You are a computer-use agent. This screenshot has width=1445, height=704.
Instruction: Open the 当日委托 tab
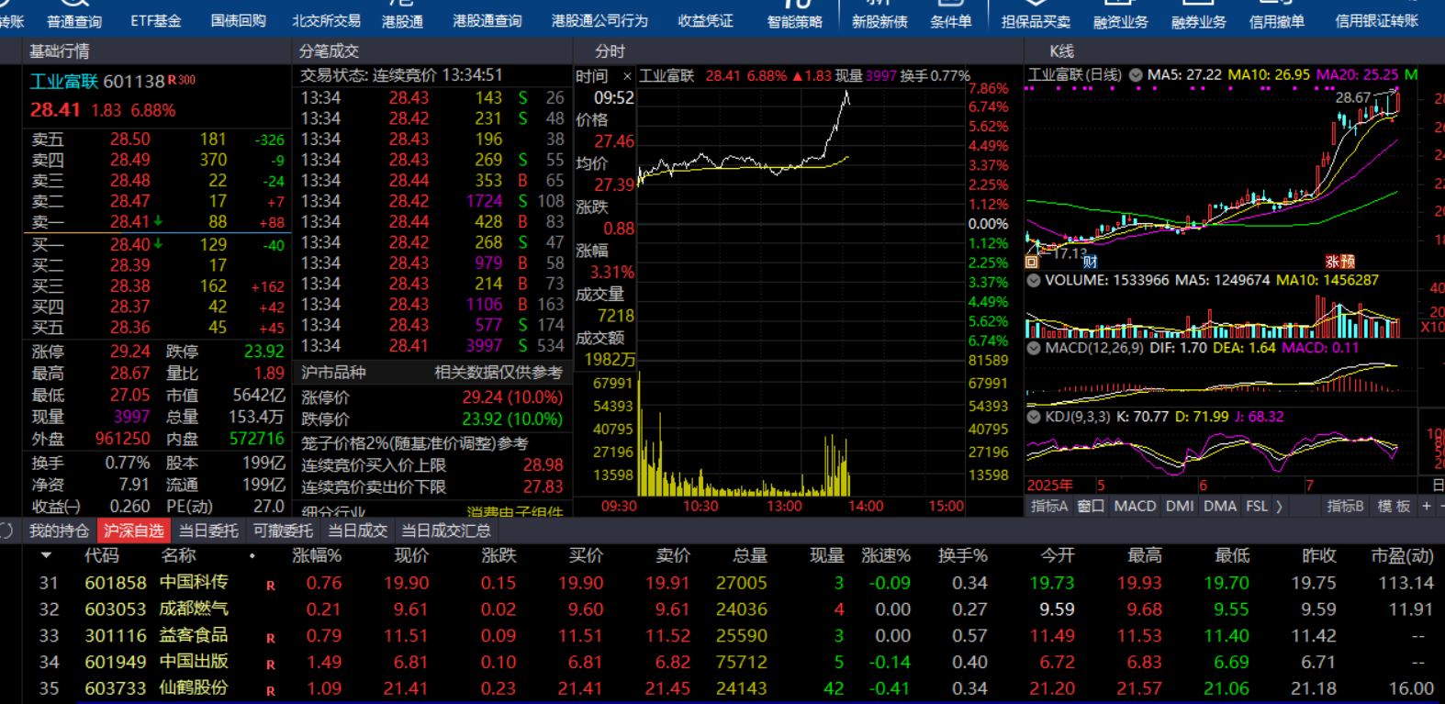pyautogui.click(x=208, y=531)
